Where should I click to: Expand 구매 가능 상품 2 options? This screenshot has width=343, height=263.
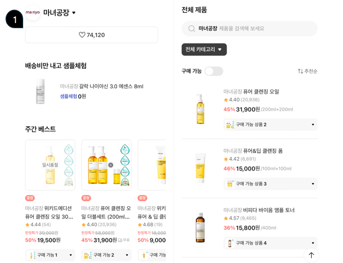pyautogui.click(x=270, y=125)
